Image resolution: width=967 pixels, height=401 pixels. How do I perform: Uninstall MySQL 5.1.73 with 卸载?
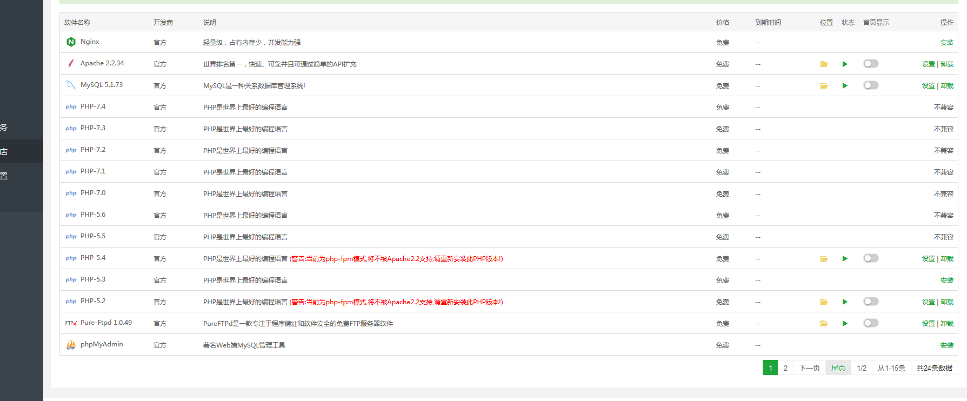[x=947, y=86]
